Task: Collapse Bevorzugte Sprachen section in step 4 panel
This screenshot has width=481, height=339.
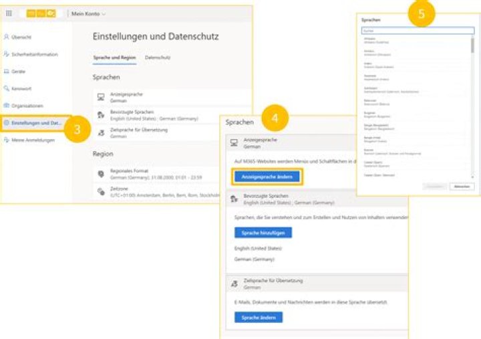Action: (x=317, y=199)
